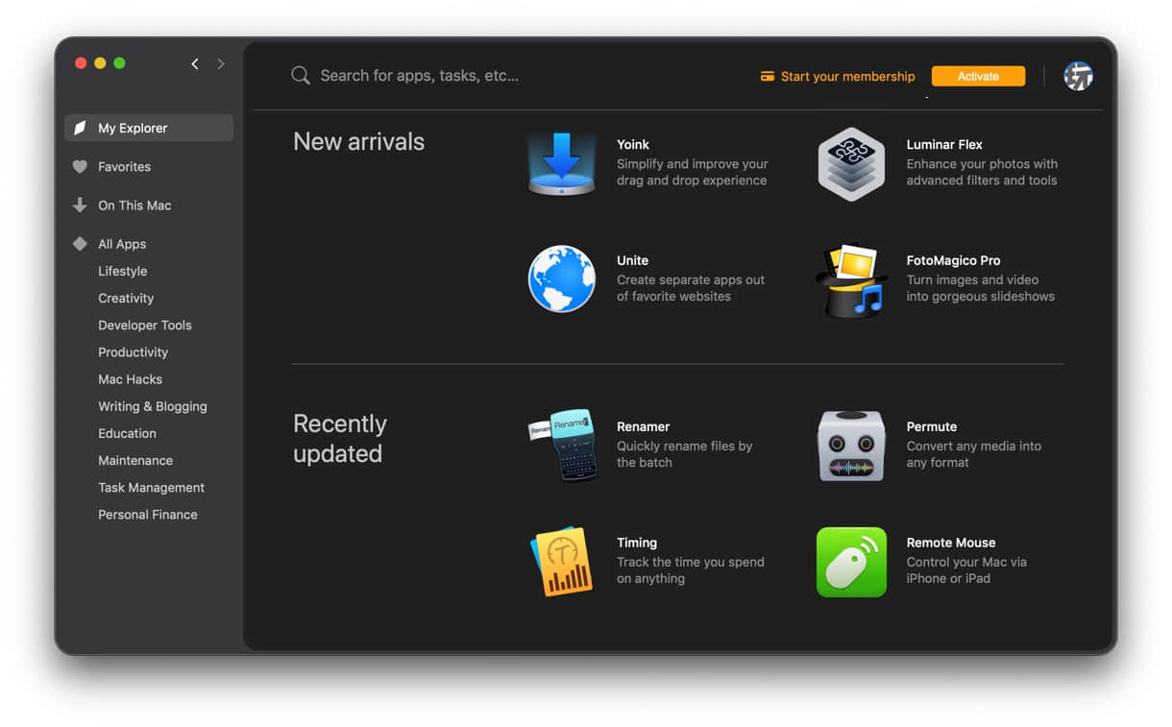1172x727 pixels.
Task: Click in the search apps field
Action: tap(419, 75)
